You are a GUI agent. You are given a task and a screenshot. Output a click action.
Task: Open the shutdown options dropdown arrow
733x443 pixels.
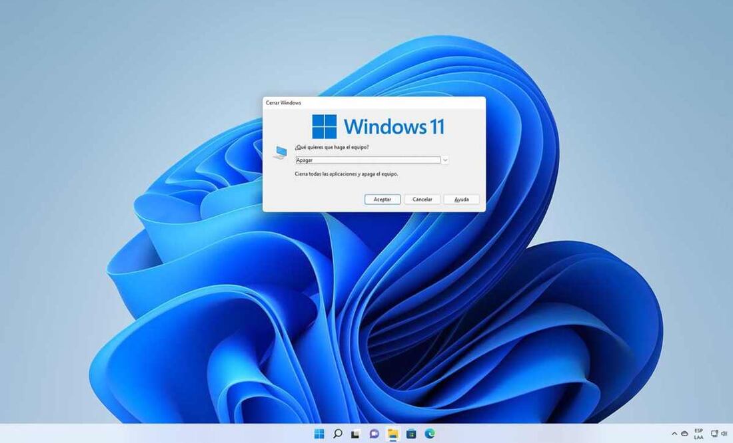coord(444,160)
